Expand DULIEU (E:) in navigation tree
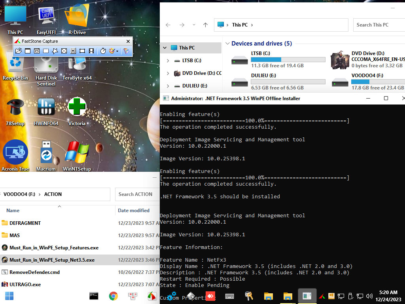This screenshot has width=405, height=304. pos(168,86)
